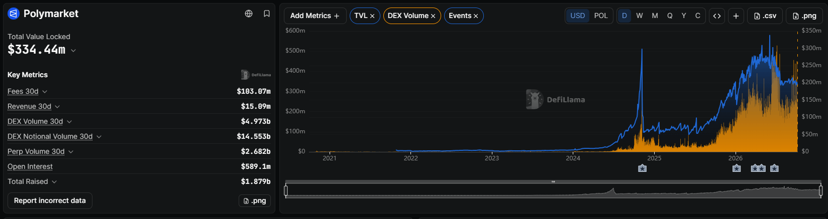828x219 pixels.
Task: Download the chart as .png
Action: (804, 16)
